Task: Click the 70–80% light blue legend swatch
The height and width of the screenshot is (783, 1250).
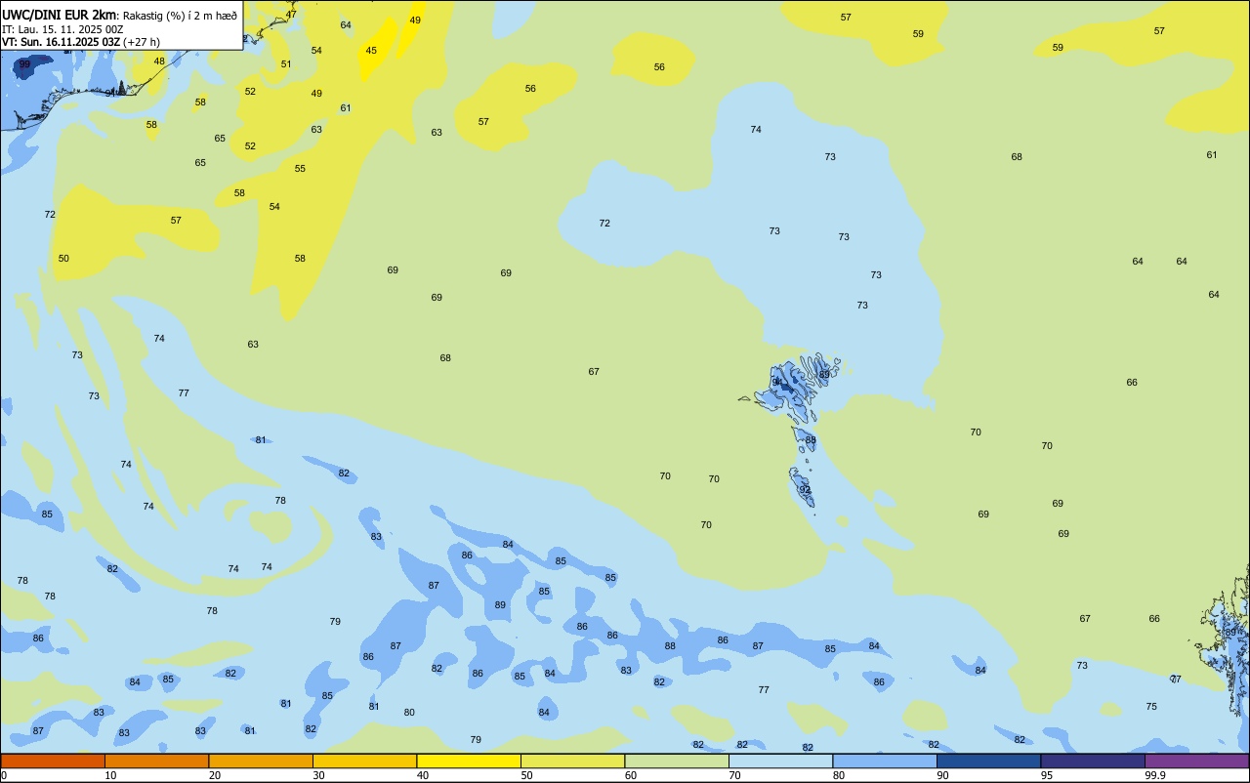Action: coord(780,761)
